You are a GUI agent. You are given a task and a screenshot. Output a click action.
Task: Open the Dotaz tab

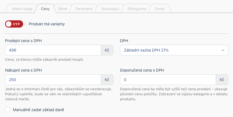(x=160, y=9)
